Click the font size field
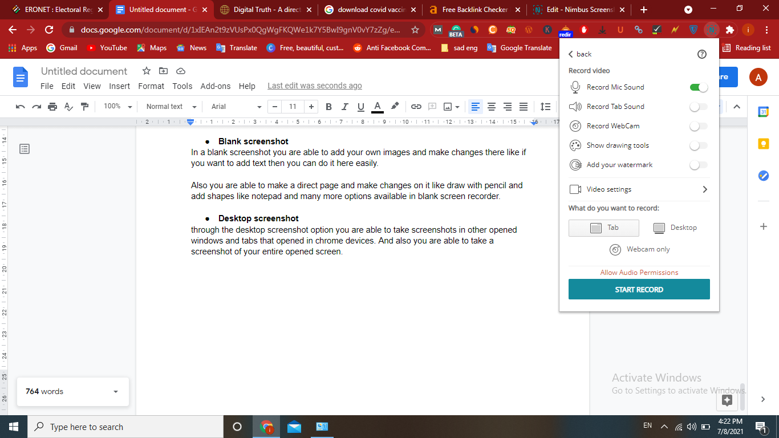The width and height of the screenshot is (779, 438). click(x=293, y=107)
